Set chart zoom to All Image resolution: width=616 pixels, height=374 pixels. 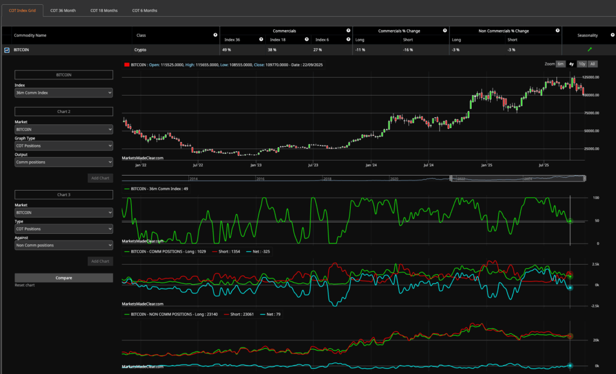(x=593, y=64)
